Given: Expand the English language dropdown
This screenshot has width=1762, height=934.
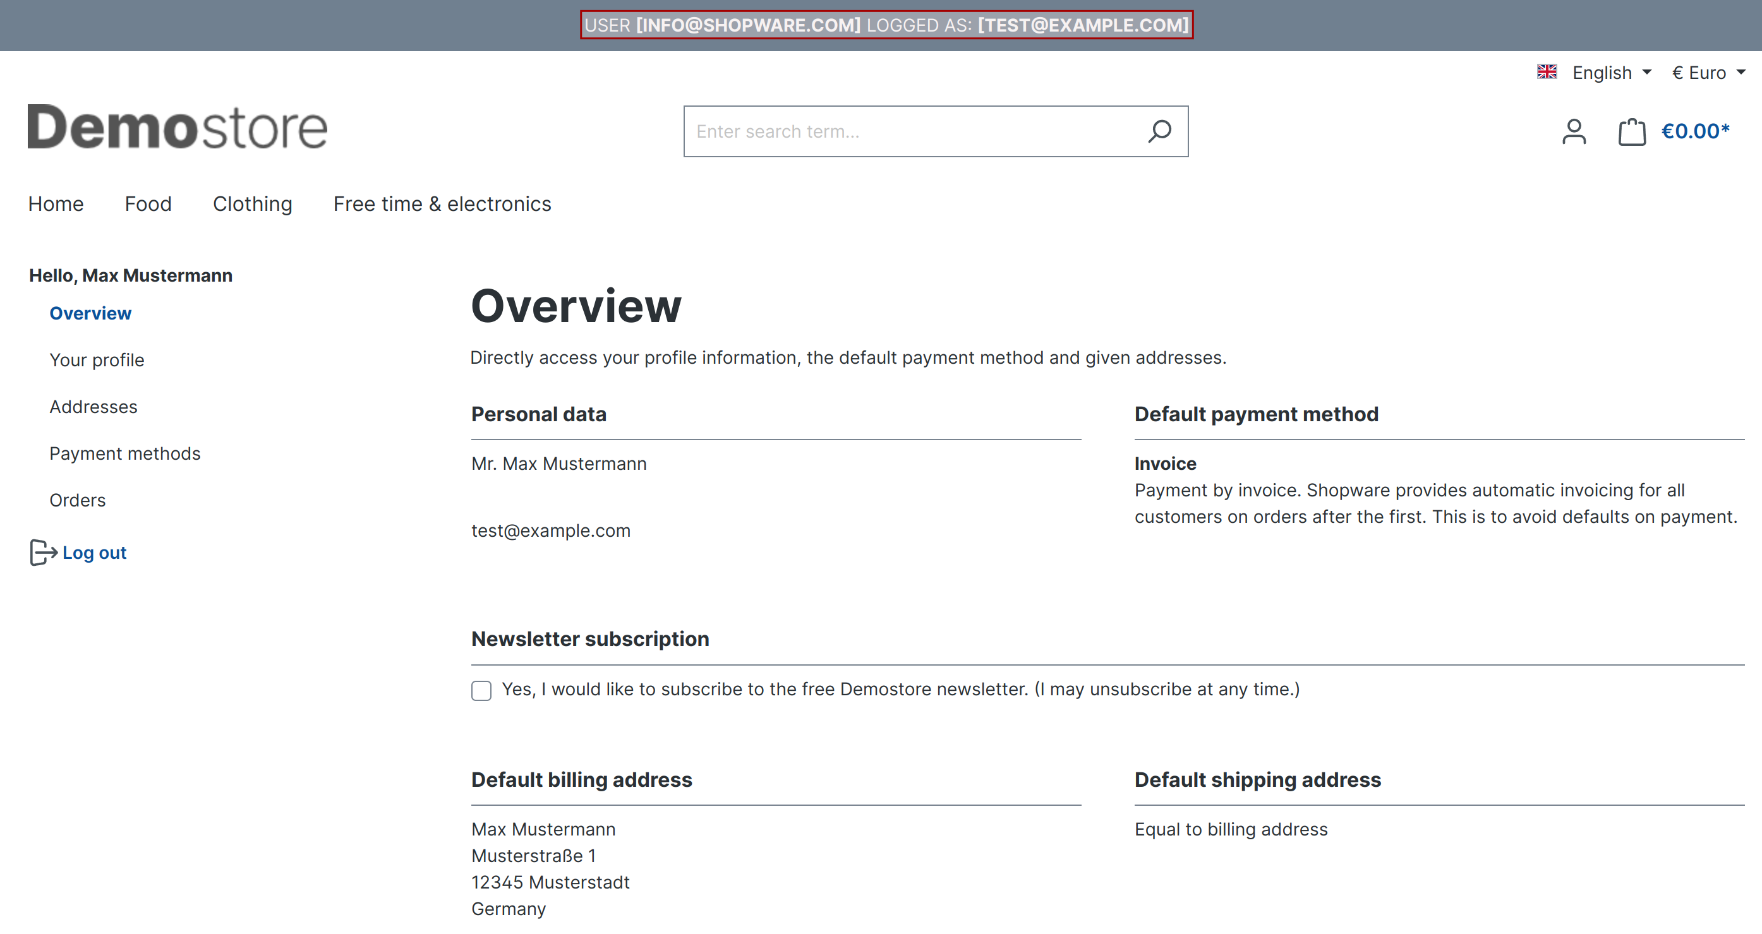Looking at the screenshot, I should pyautogui.click(x=1612, y=73).
